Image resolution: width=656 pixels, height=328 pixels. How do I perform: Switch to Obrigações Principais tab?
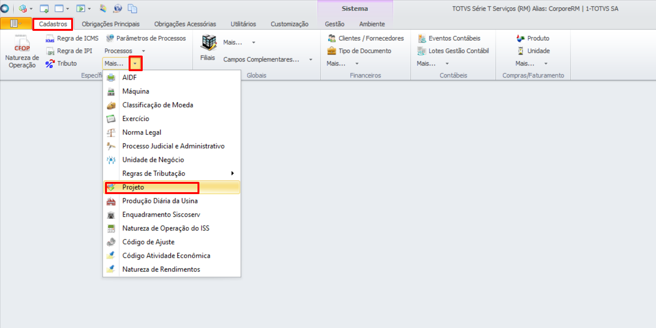[111, 24]
